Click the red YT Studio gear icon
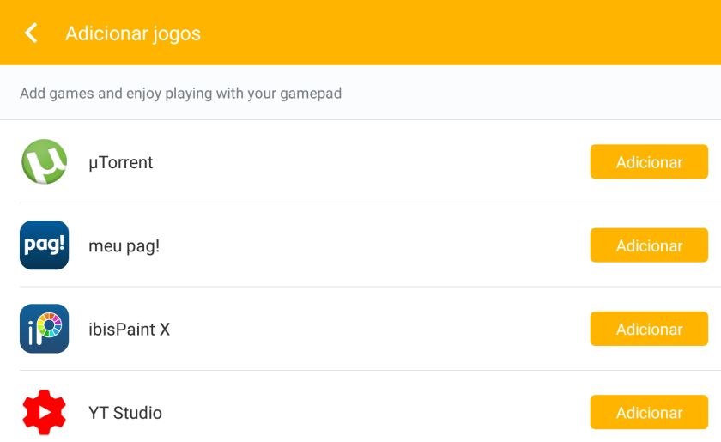Screen dimensions: 721x442 pyautogui.click(x=44, y=413)
